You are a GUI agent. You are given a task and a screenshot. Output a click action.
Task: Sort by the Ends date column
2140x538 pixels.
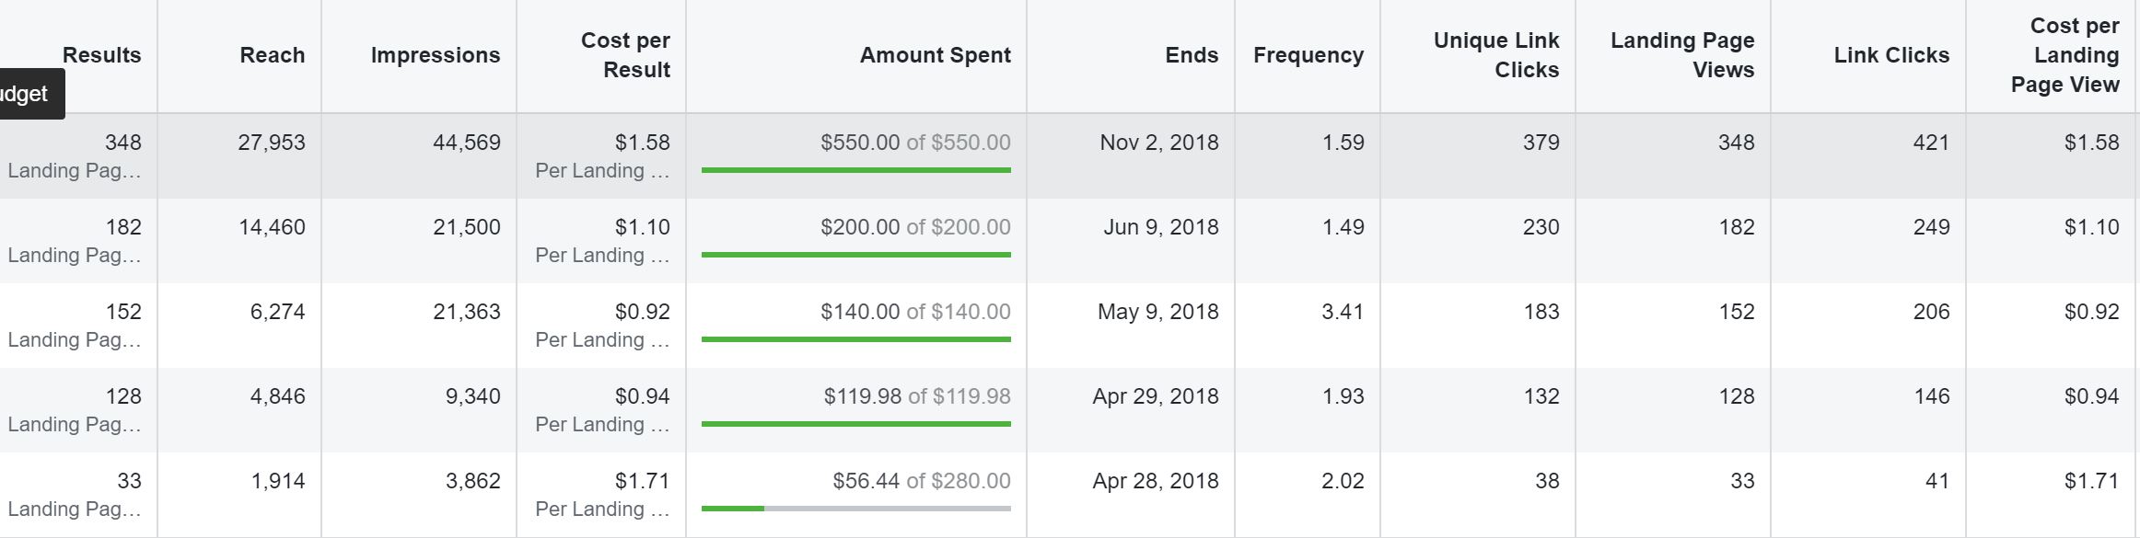point(1192,55)
